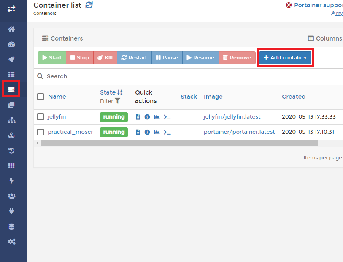Open console icon for practical_moser container
Screen dimensions: 343x262
(167, 132)
